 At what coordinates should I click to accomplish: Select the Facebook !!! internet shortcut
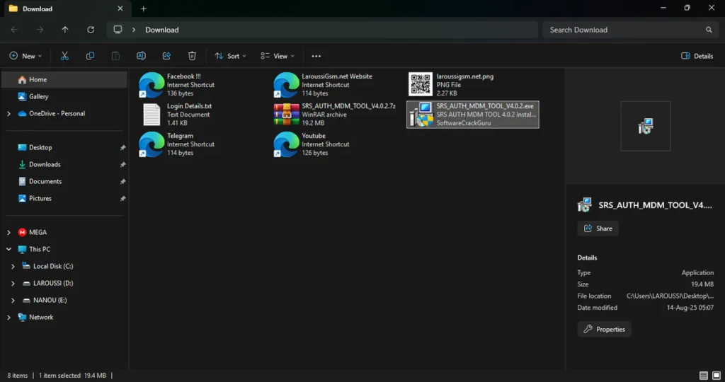[178, 84]
